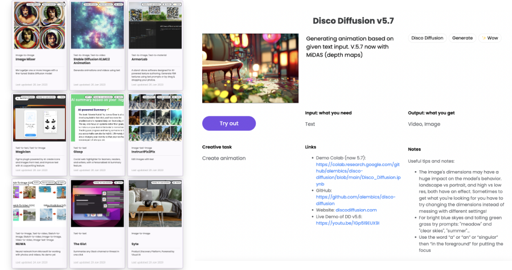The width and height of the screenshot is (512, 270).
Task: Click the Links heading
Action: (310, 147)
